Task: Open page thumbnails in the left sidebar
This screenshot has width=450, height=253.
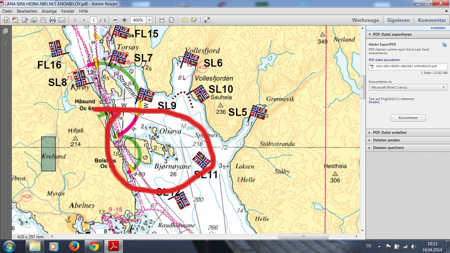Action: click(x=5, y=31)
